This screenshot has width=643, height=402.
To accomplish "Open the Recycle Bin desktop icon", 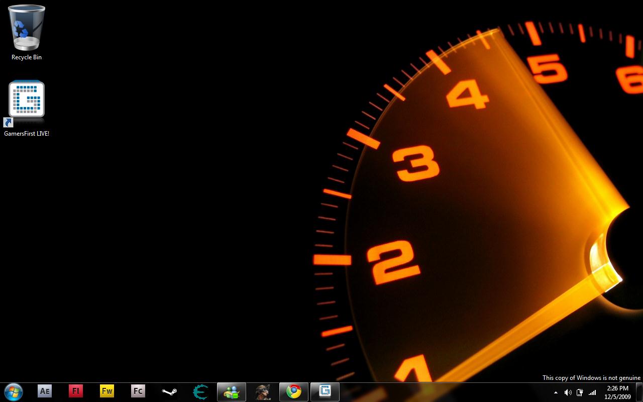I will (27, 32).
